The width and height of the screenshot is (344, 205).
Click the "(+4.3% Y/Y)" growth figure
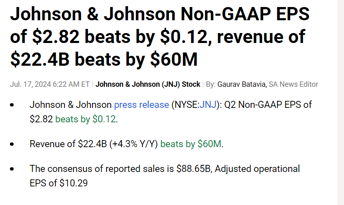134,144
